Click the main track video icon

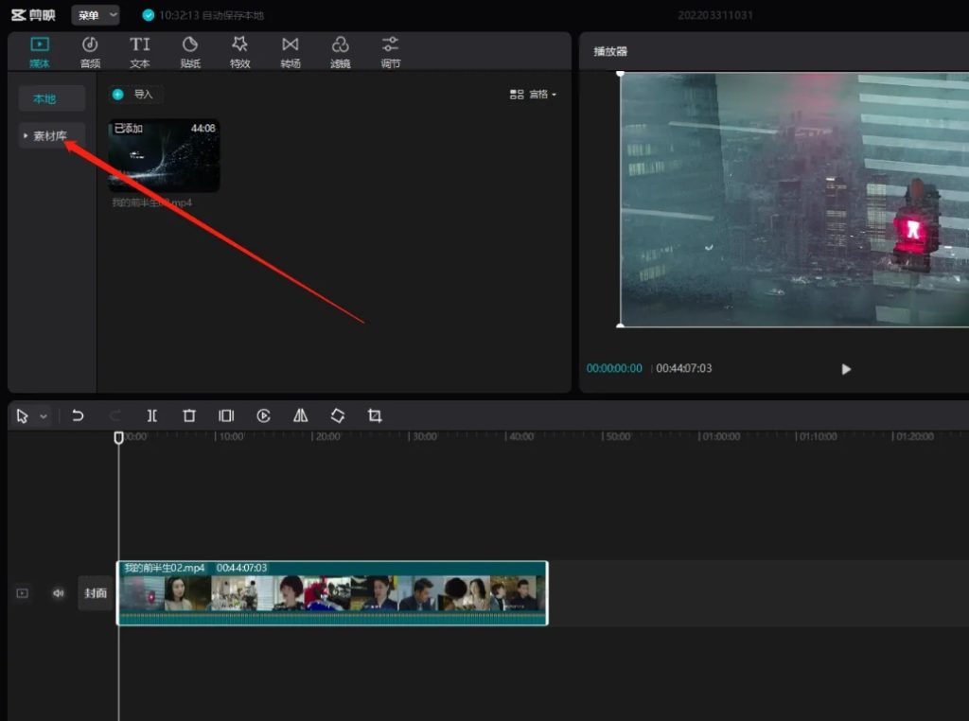pos(23,593)
